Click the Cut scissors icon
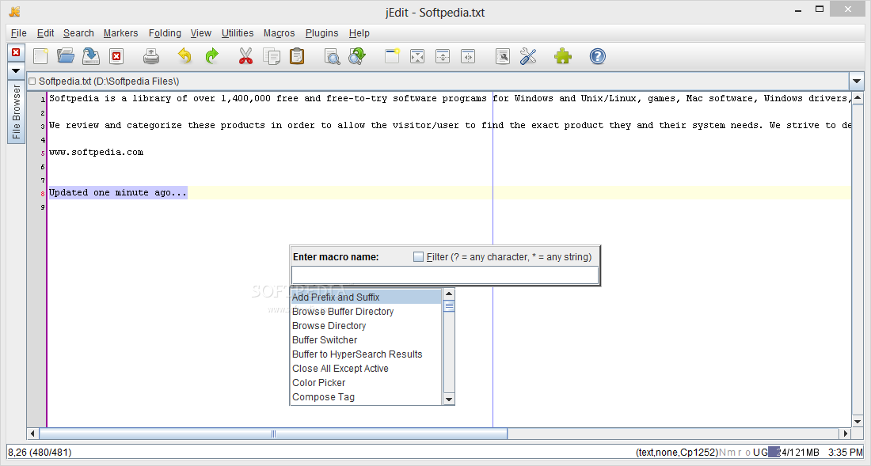 click(x=245, y=56)
